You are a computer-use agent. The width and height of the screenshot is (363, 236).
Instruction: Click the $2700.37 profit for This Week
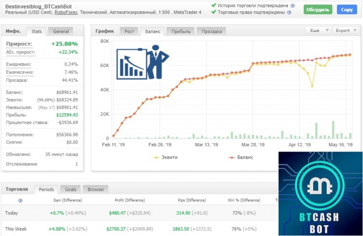click(x=116, y=229)
